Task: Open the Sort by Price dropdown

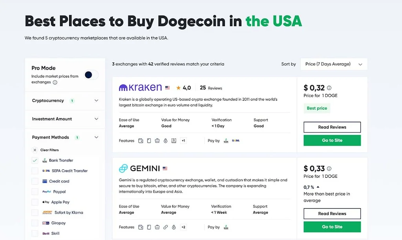Action: point(333,64)
